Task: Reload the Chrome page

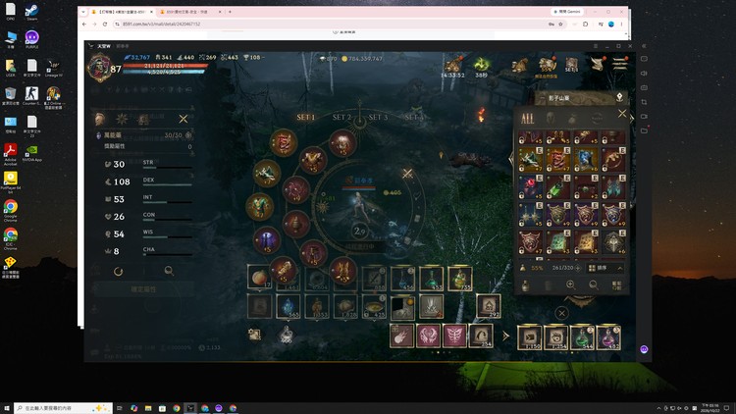Action: pyautogui.click(x=105, y=24)
